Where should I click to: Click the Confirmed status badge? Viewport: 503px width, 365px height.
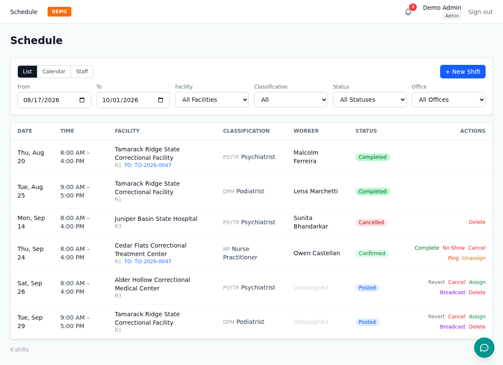pyautogui.click(x=372, y=253)
